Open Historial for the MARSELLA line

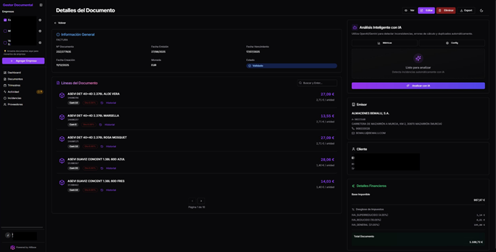point(107,125)
